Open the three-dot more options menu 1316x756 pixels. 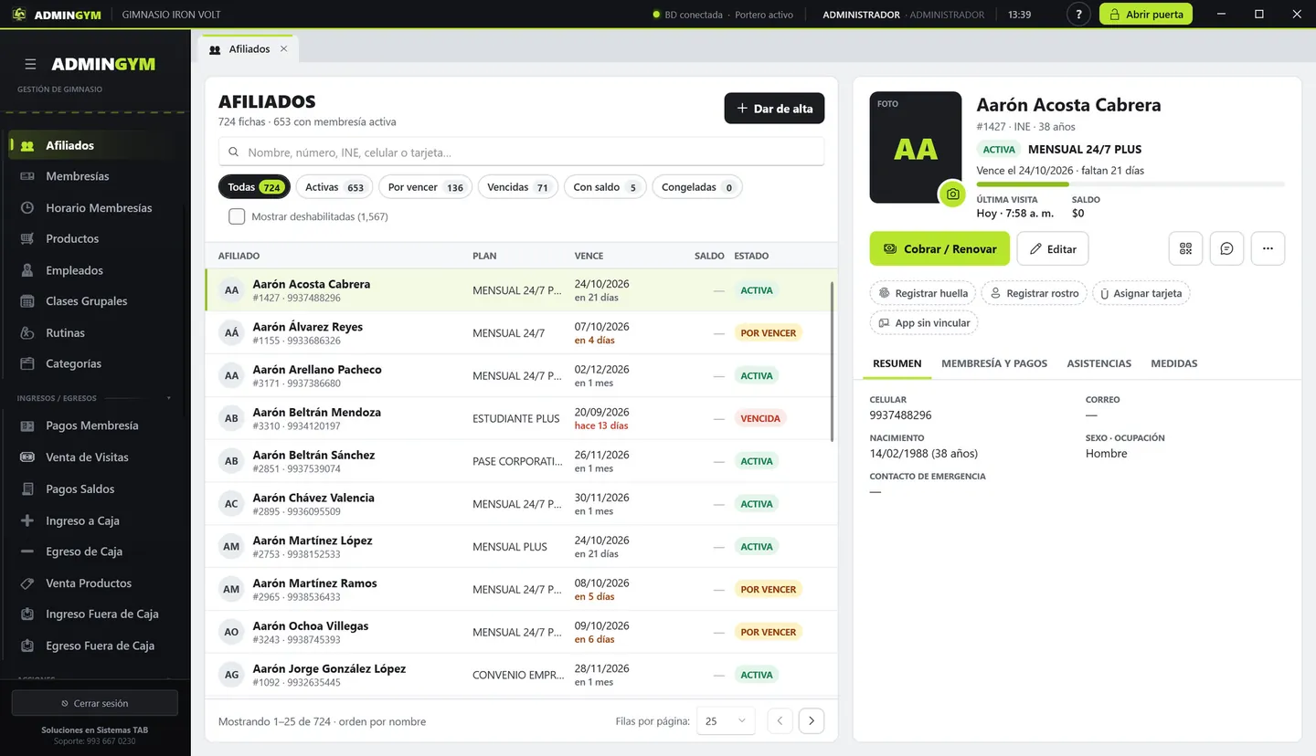(1268, 248)
